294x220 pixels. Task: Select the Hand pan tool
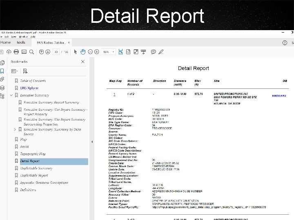(x=83, y=52)
